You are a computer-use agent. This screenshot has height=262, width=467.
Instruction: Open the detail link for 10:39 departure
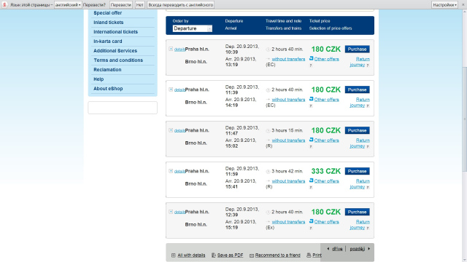click(x=180, y=49)
